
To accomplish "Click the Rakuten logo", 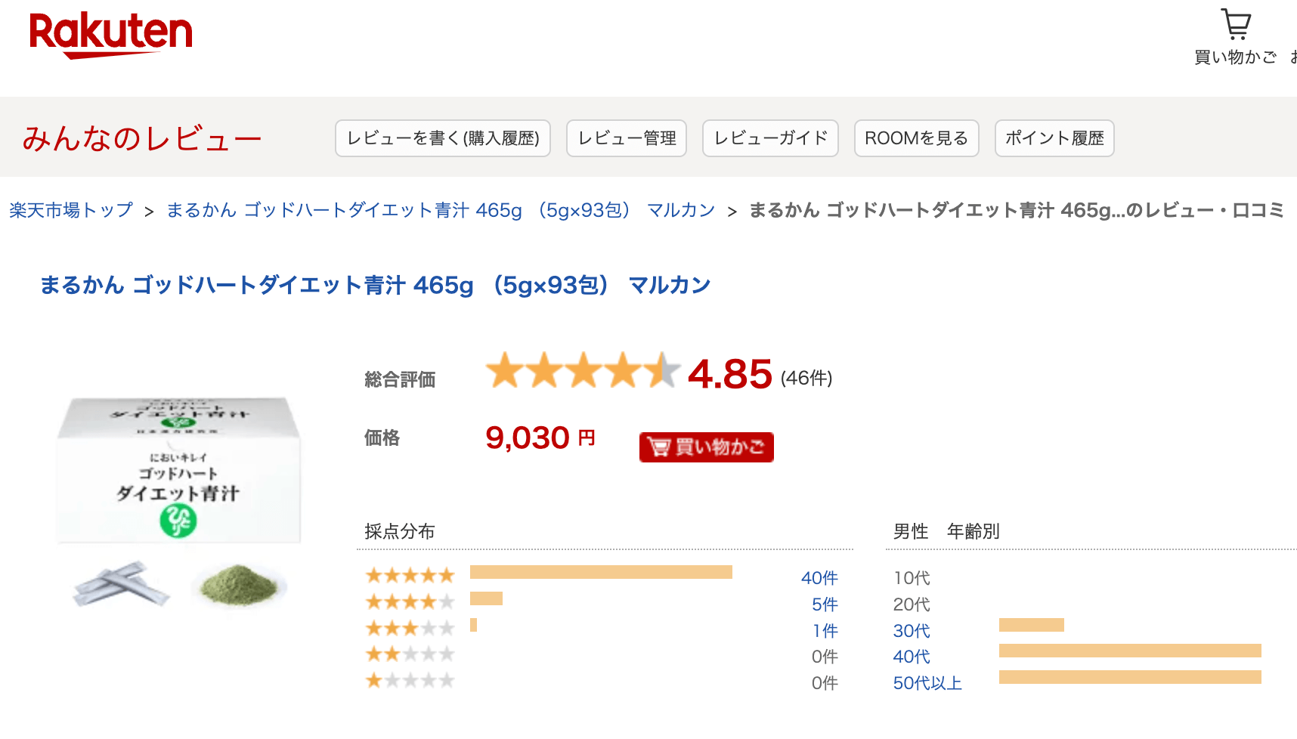I will [x=111, y=35].
